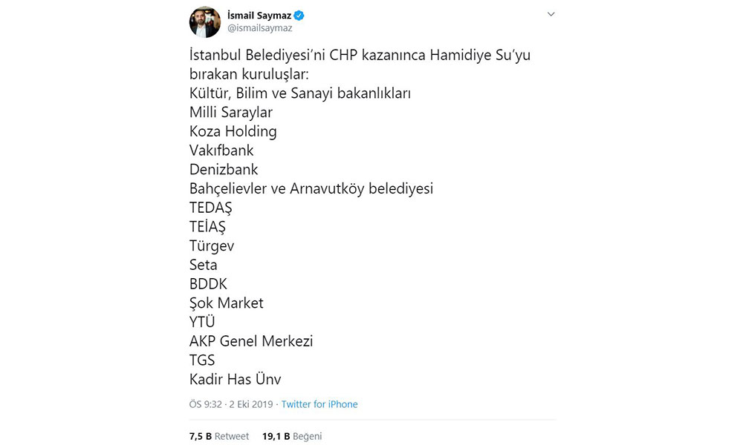This screenshot has height=445, width=743.
Task: Click the Koza Holding text line
Action: pos(233,132)
